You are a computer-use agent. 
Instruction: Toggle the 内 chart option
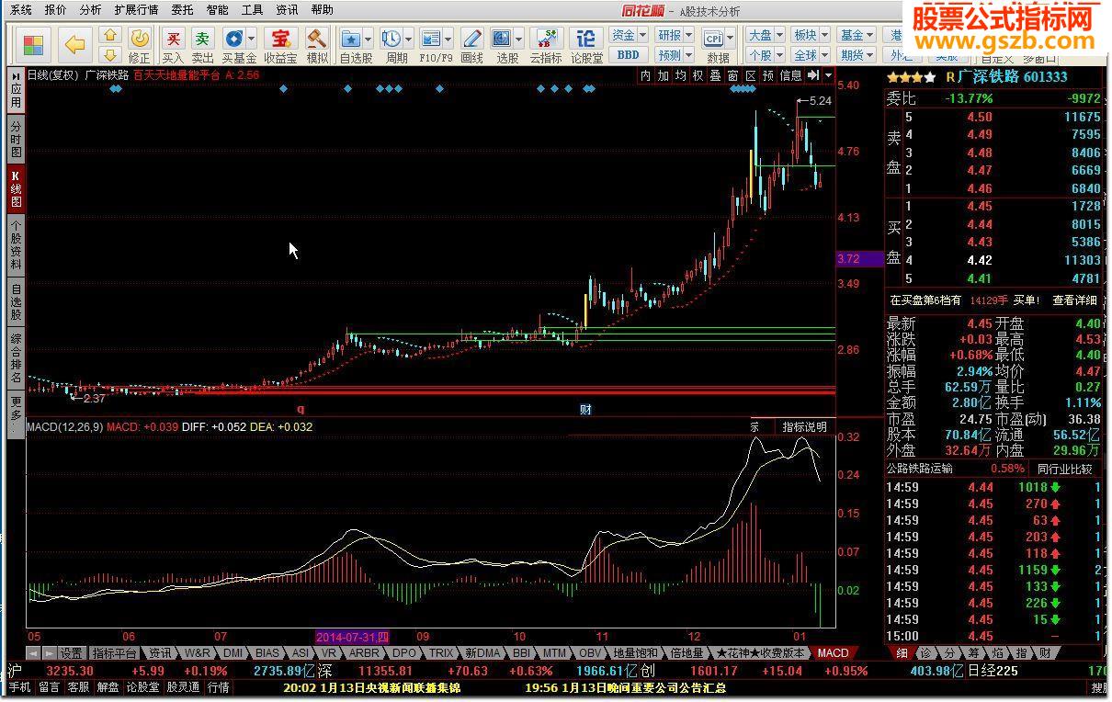(x=645, y=75)
